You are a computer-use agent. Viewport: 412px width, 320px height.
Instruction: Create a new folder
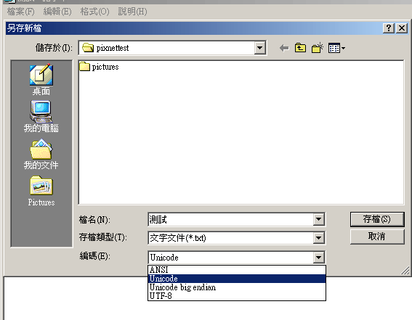[317, 48]
